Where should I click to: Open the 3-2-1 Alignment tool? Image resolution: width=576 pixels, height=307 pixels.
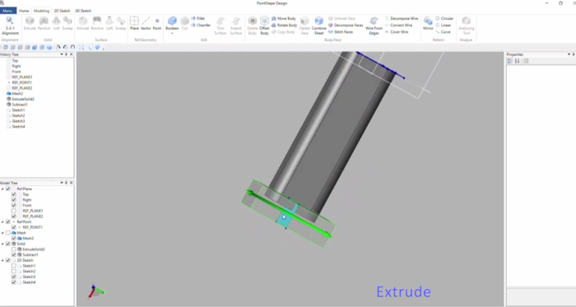(10, 25)
